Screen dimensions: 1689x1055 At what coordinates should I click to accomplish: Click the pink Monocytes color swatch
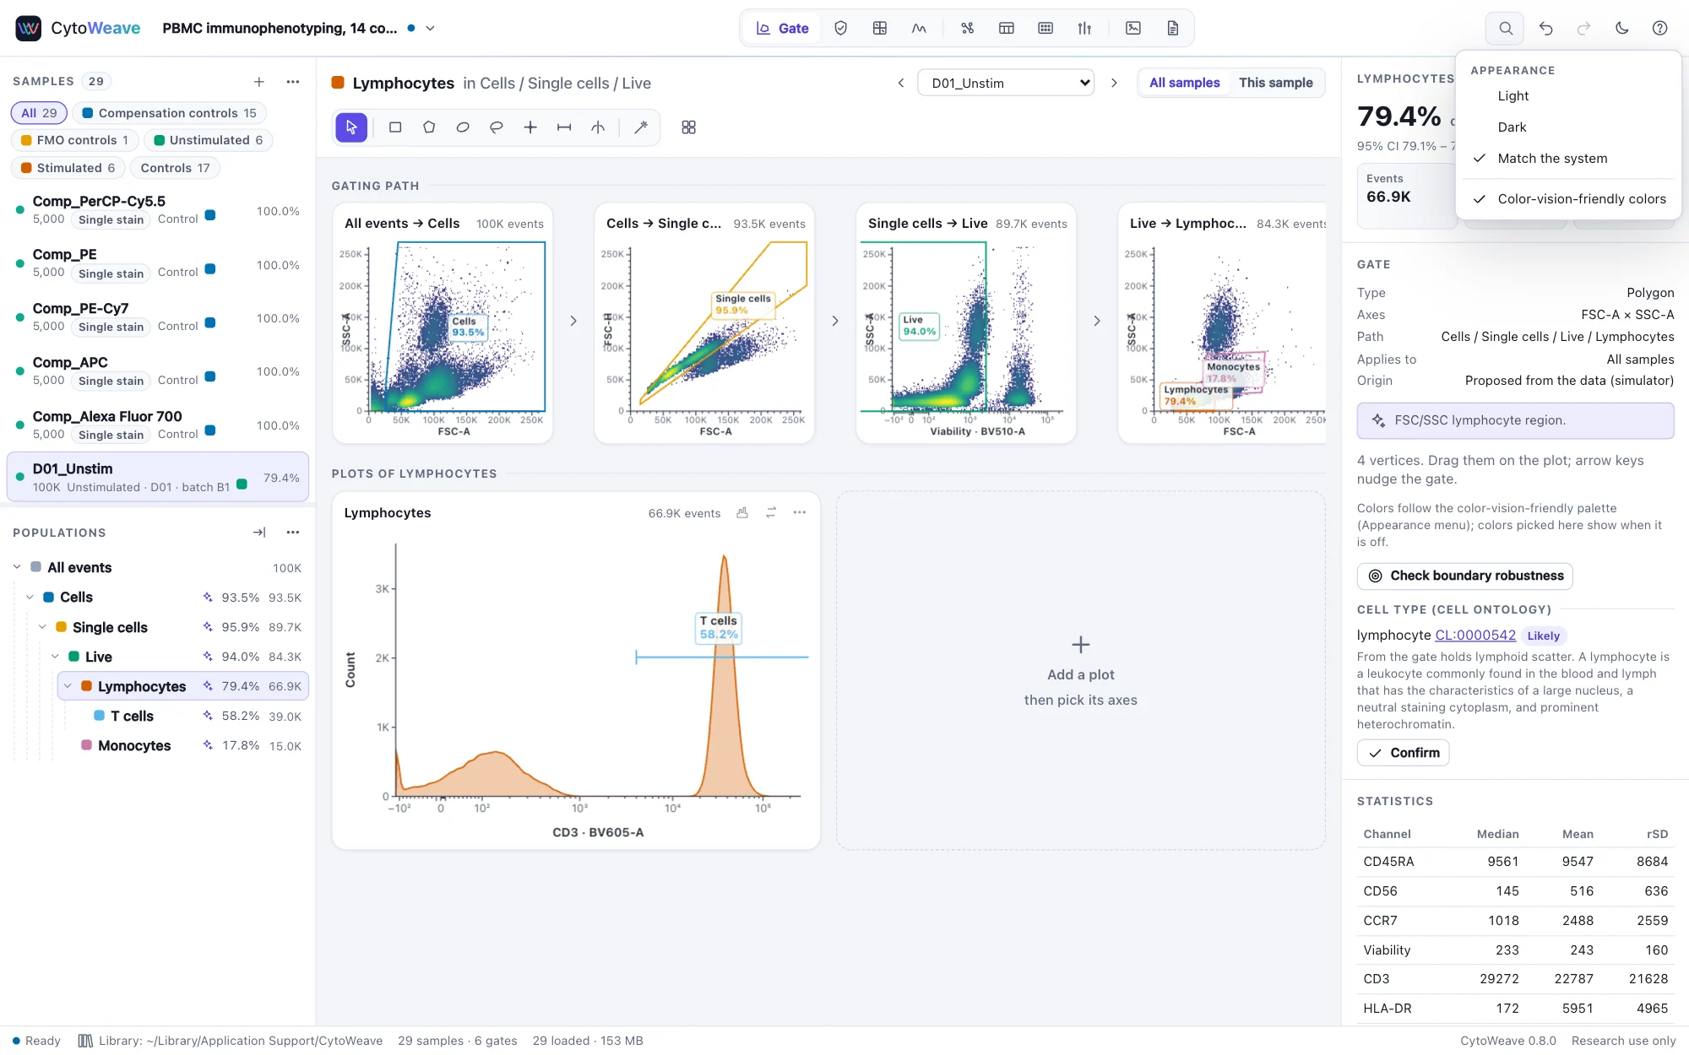[87, 745]
